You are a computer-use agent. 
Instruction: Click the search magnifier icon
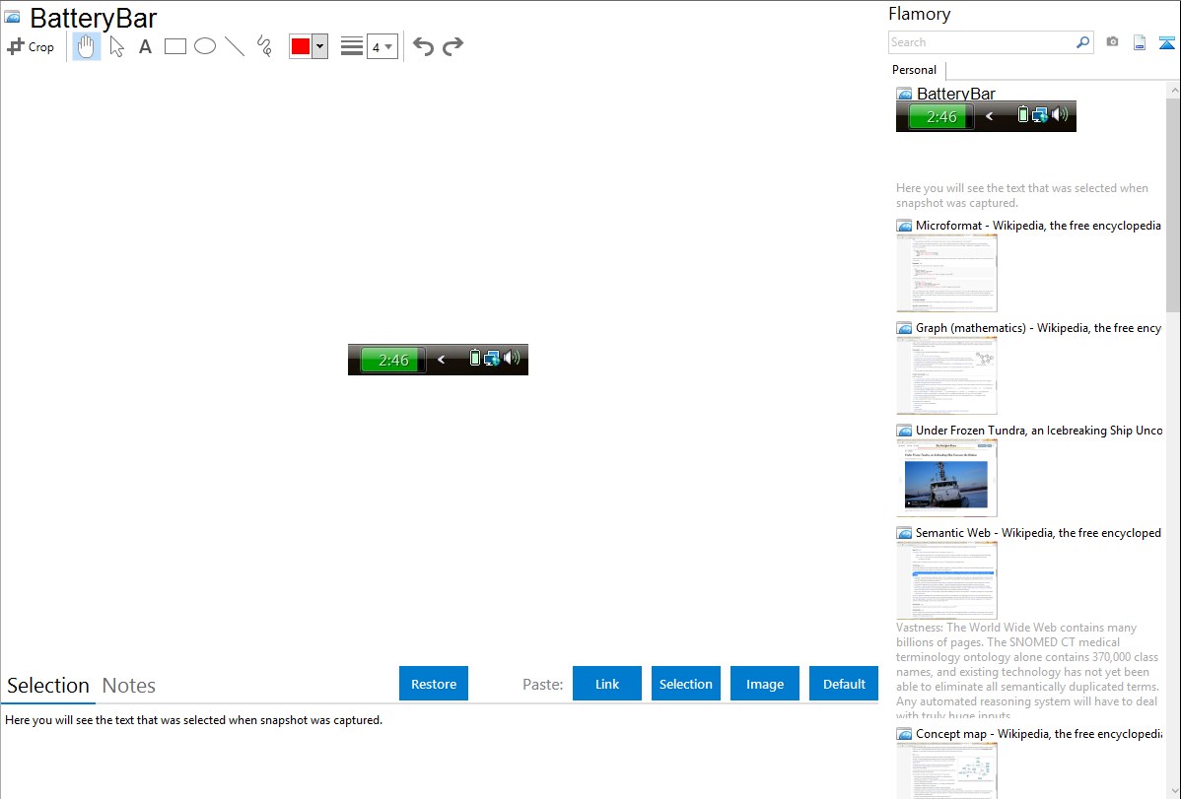click(1083, 42)
